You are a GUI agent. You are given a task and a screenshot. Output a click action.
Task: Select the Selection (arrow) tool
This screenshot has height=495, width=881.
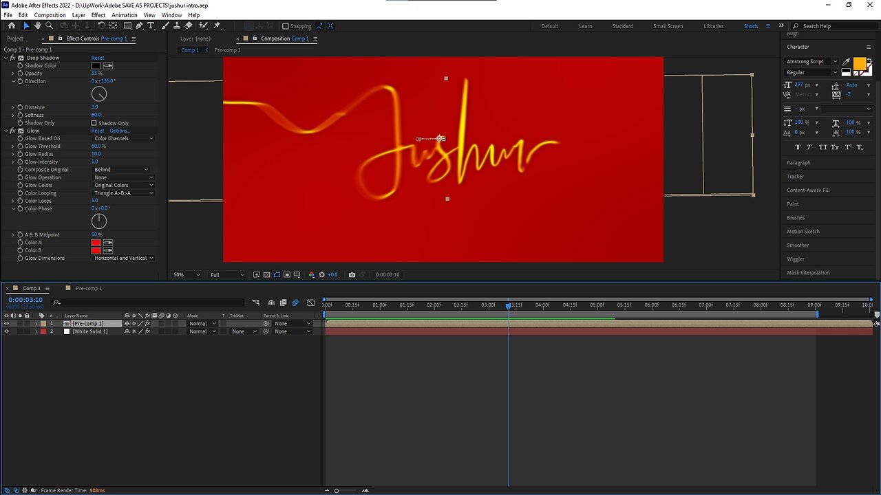(26, 25)
